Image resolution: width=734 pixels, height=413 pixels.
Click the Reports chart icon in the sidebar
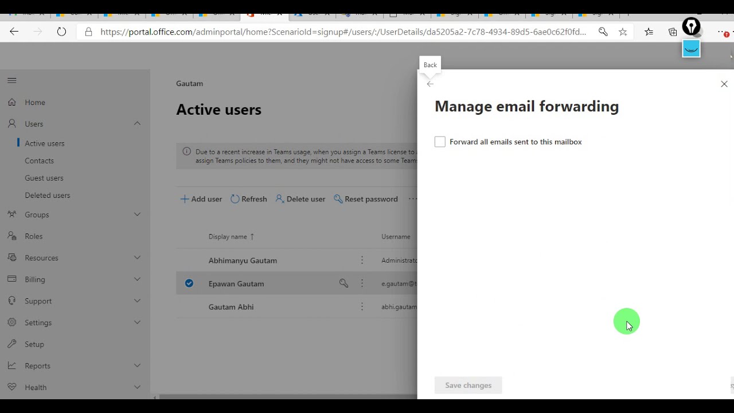pos(12,365)
